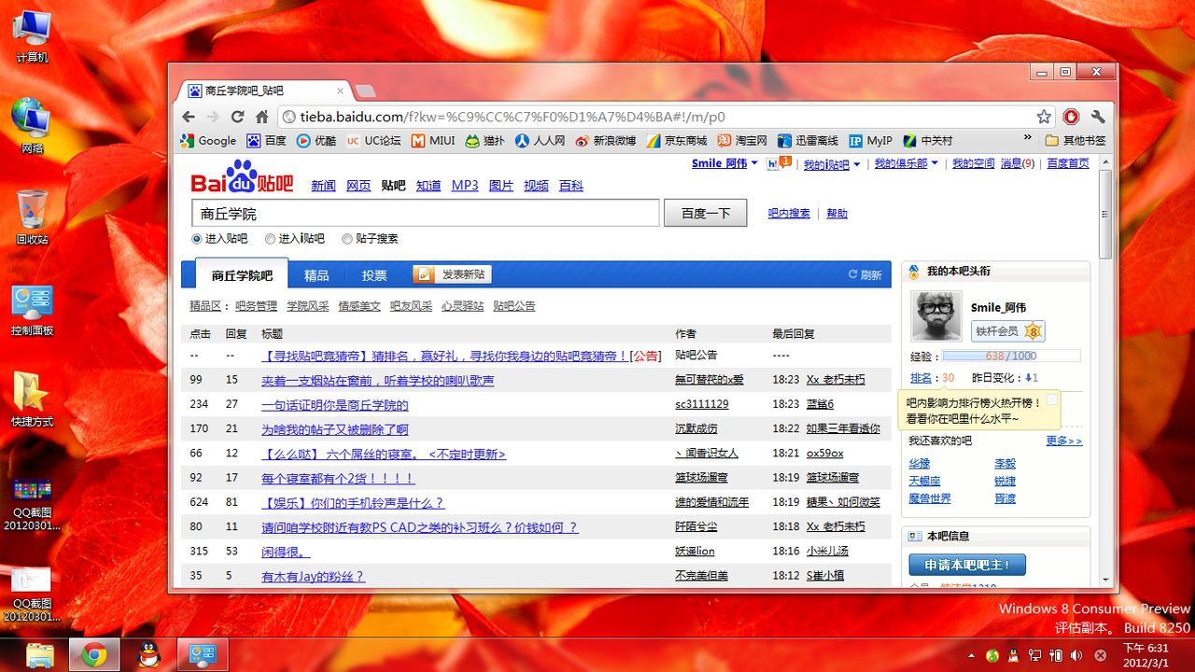This screenshot has width=1195, height=672.
Task: Open the 淘宝网 bookmark
Action: [x=742, y=141]
